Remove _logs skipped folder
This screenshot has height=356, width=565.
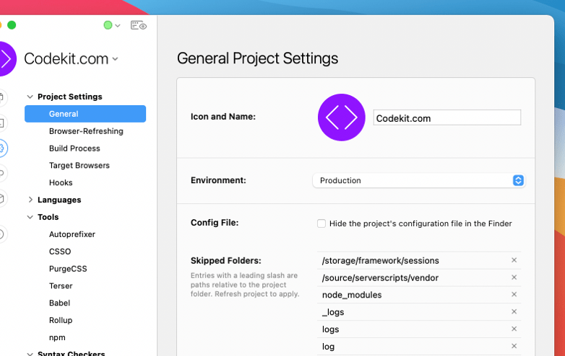point(514,311)
